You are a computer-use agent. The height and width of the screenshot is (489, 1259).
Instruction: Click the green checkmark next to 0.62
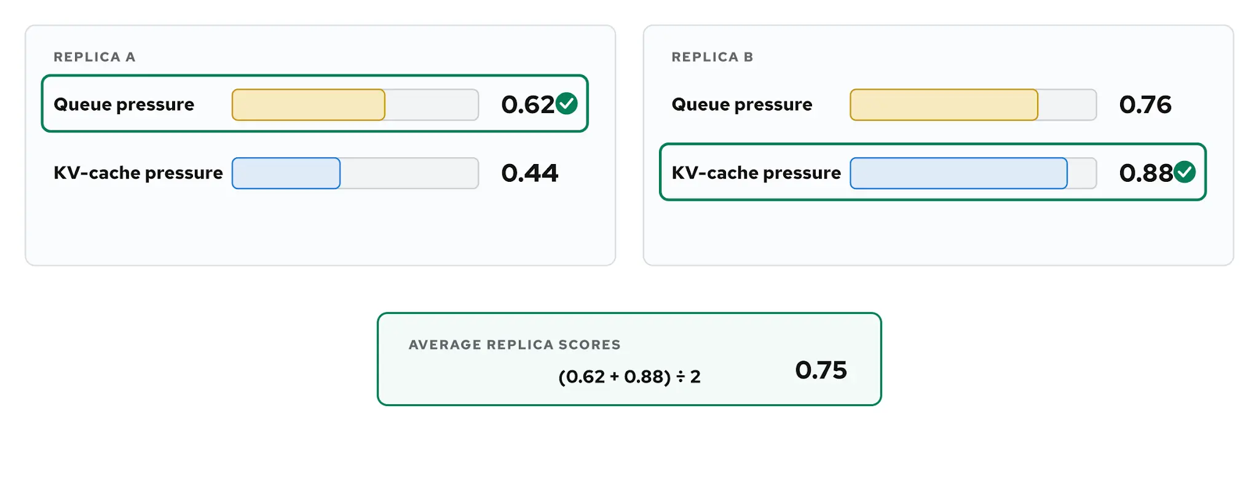click(x=566, y=104)
